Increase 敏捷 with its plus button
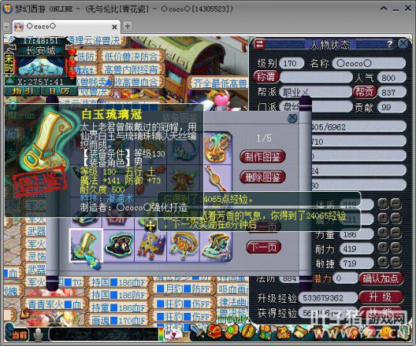 point(383,263)
